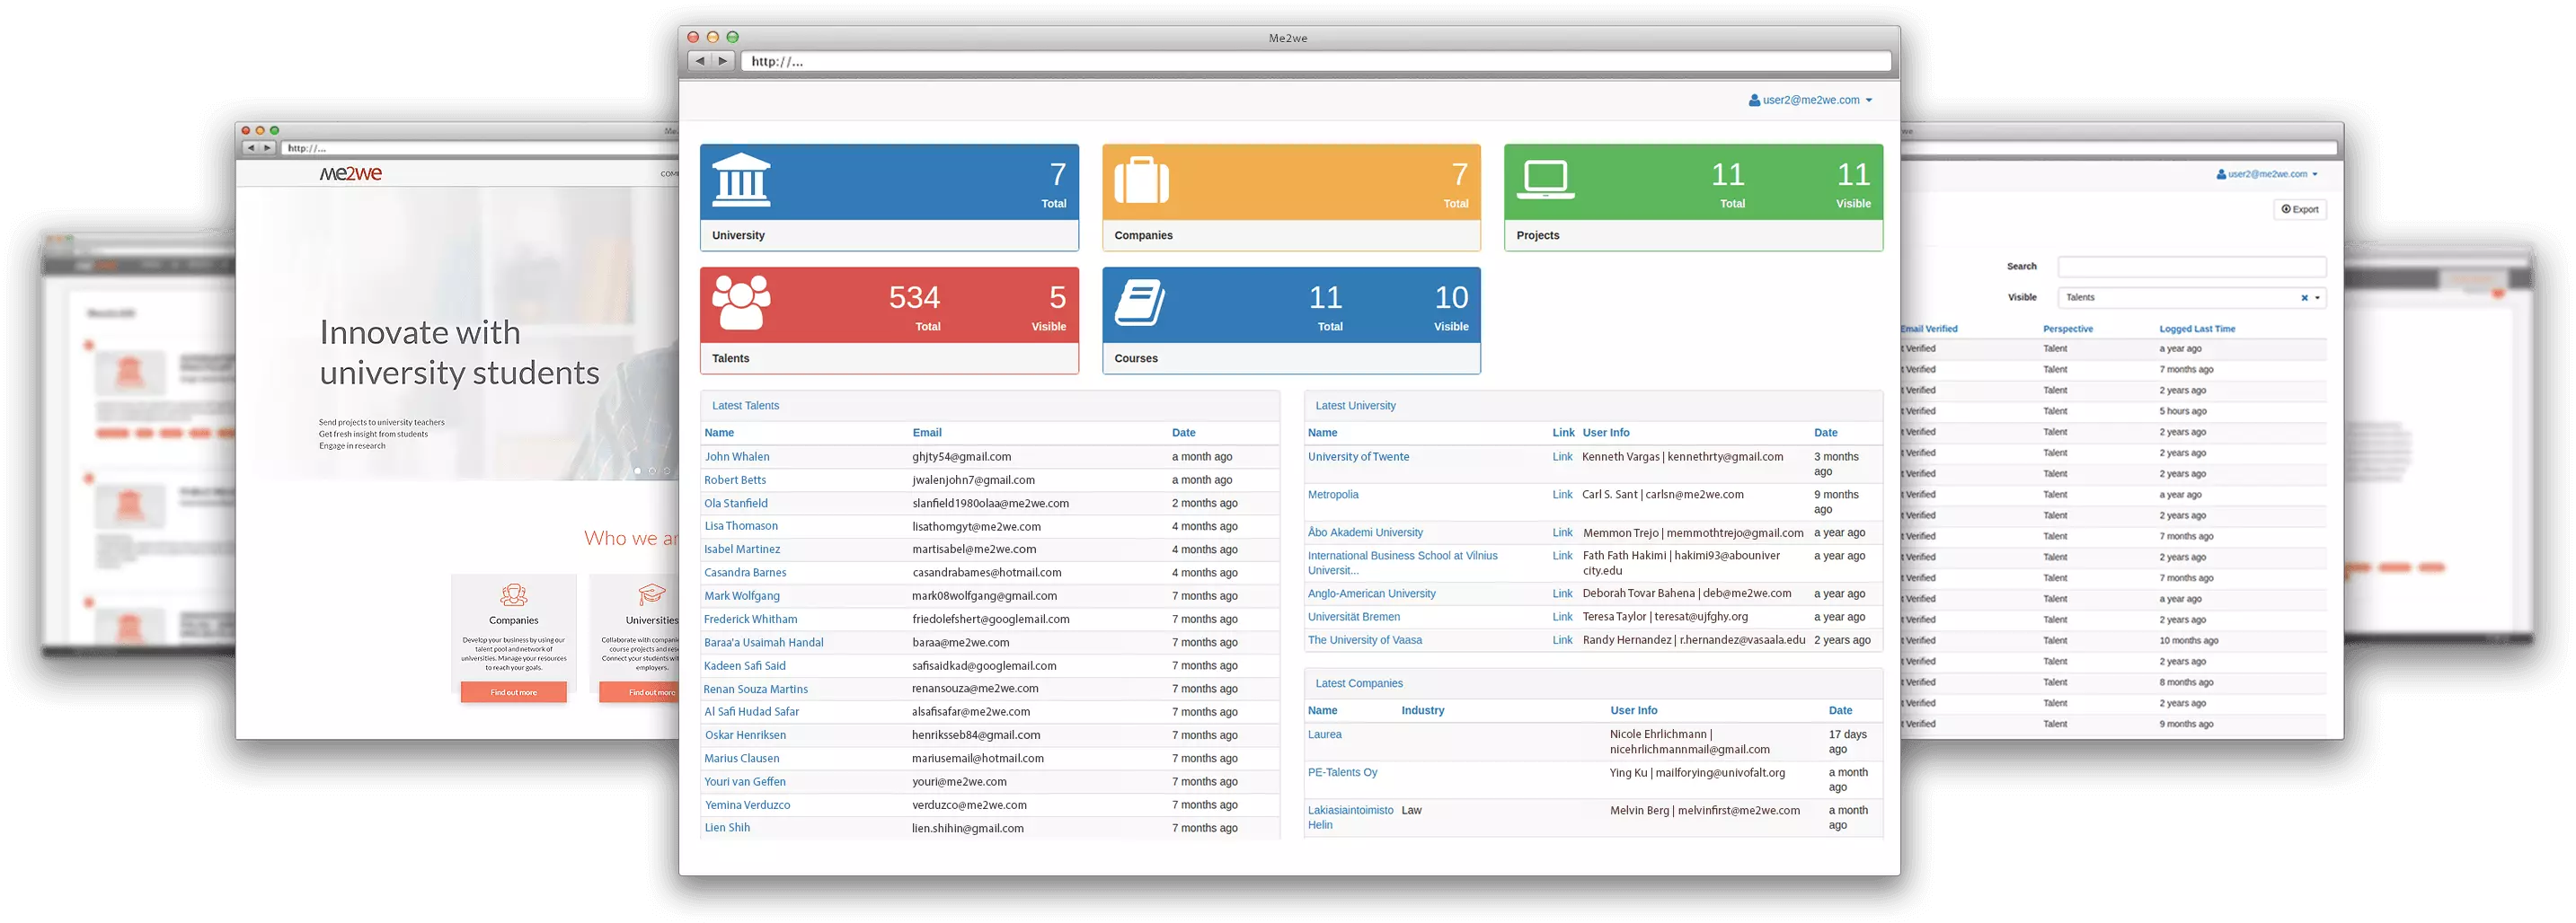Clear the Talents selection with the x icon
This screenshot has width=2576, height=923.
2304,298
